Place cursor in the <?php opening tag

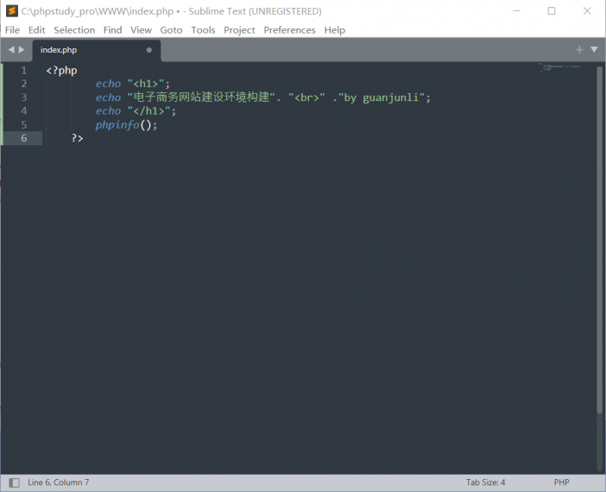click(61, 71)
